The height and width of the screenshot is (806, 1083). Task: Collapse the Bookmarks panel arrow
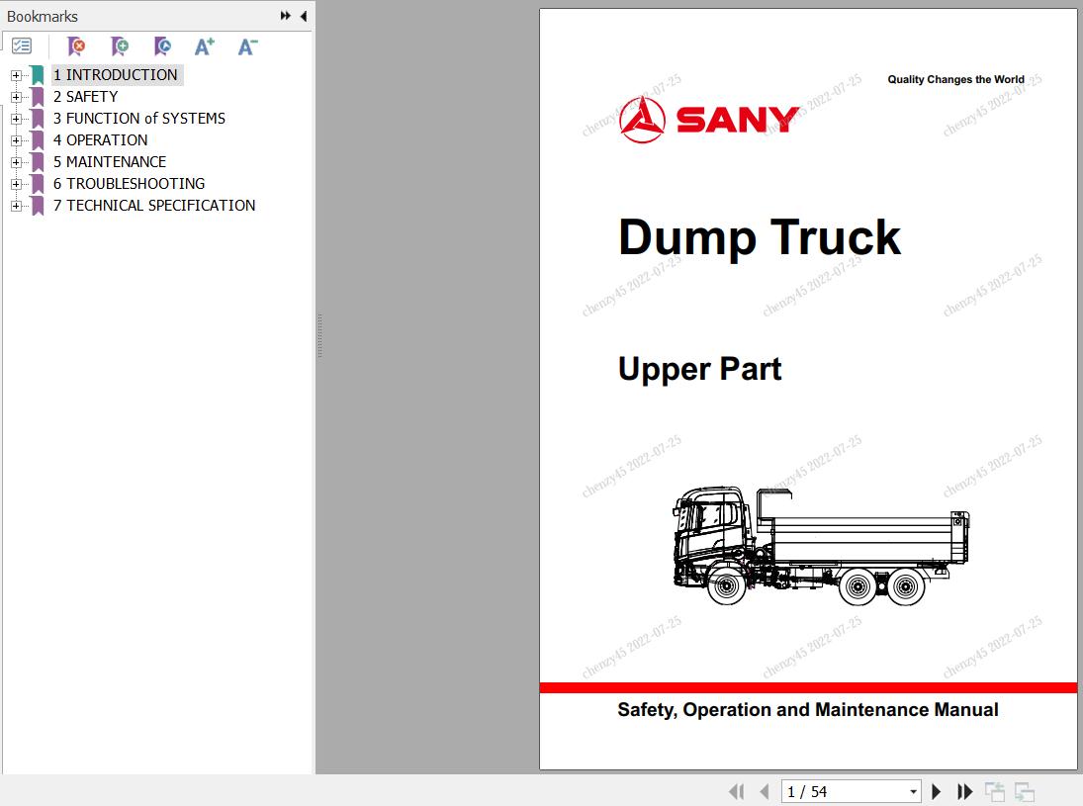[x=304, y=16]
